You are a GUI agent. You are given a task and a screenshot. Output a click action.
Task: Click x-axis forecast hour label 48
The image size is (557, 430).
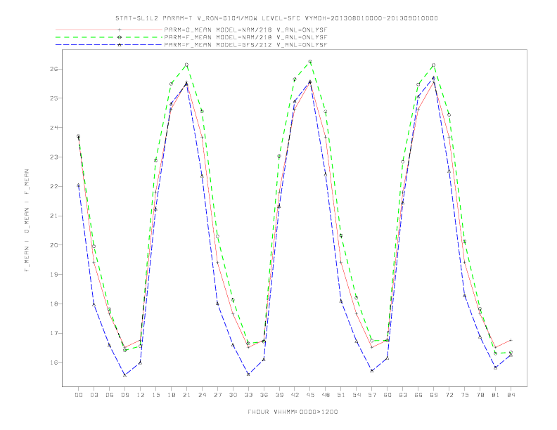coord(326,395)
